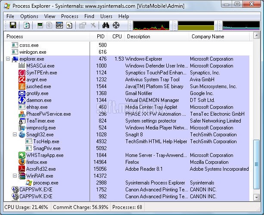264x215 pixels.
Task: Click the Properties toolbar icon
Action: tap(83, 25)
